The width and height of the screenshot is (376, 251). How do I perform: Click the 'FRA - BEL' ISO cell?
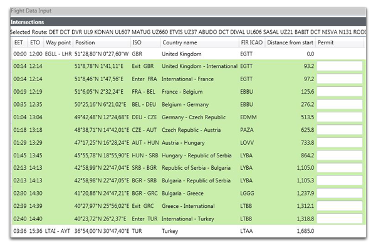[144, 92]
